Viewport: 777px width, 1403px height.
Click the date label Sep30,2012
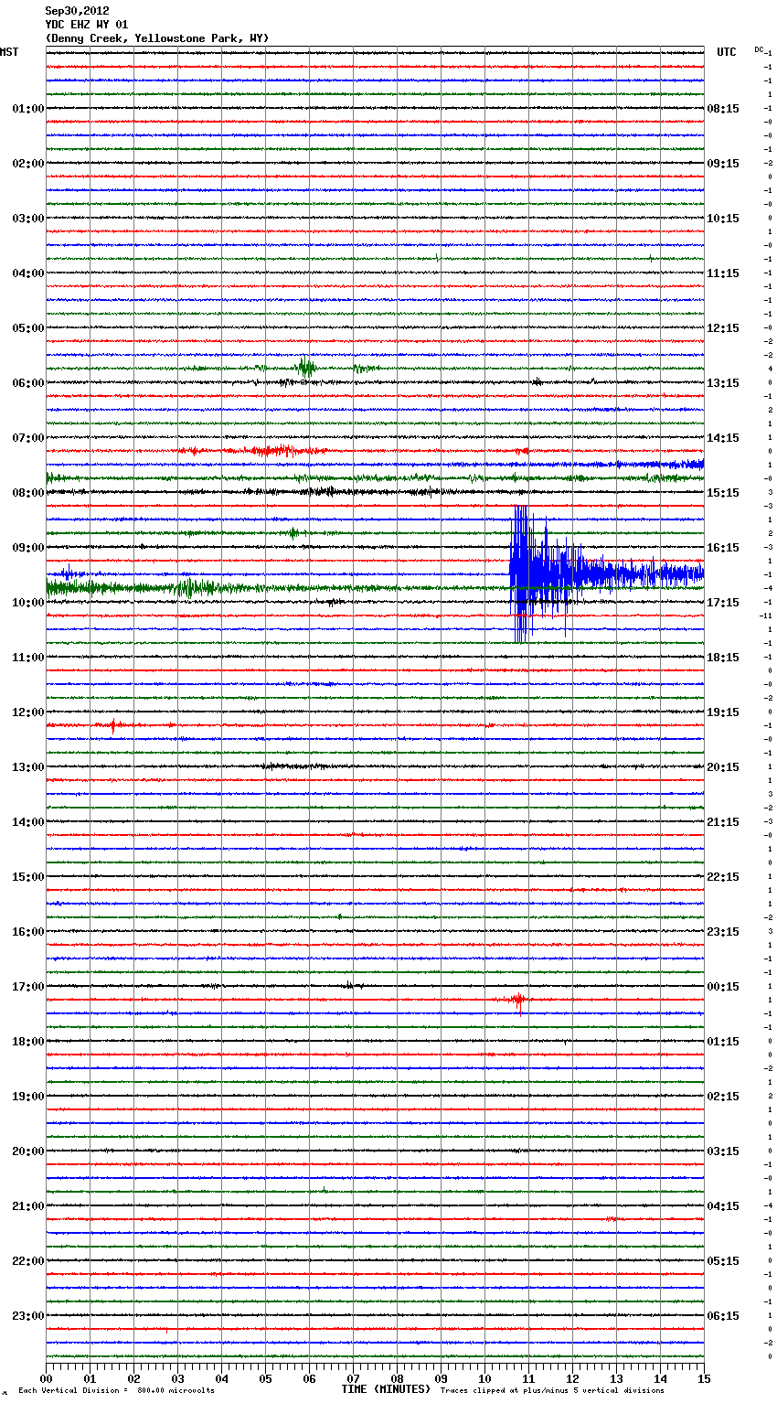(77, 11)
